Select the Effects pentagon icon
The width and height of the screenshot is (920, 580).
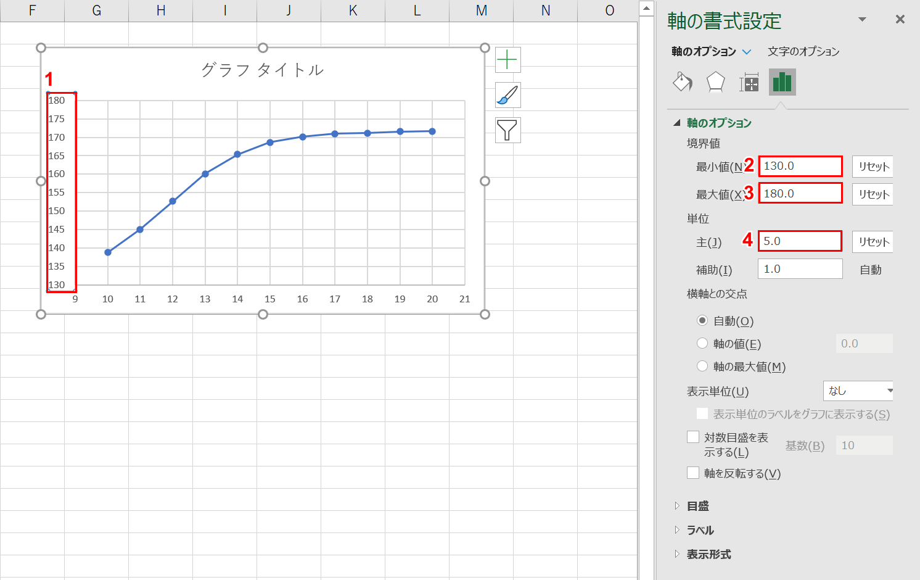coord(715,82)
